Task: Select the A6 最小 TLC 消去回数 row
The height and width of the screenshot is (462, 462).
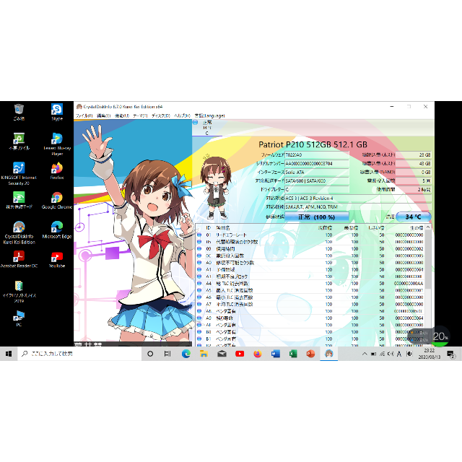Action: pyautogui.click(x=311, y=297)
